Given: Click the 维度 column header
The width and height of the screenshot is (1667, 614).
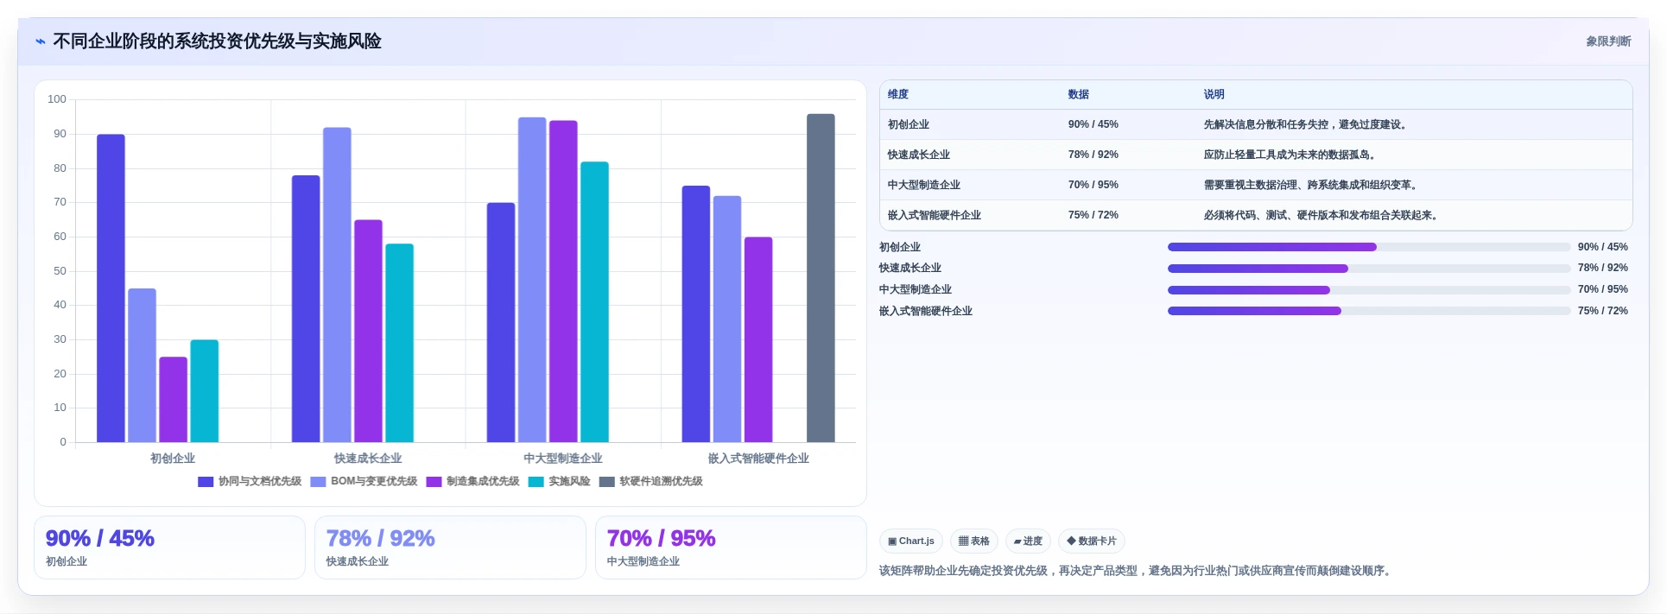Looking at the screenshot, I should [x=898, y=95].
